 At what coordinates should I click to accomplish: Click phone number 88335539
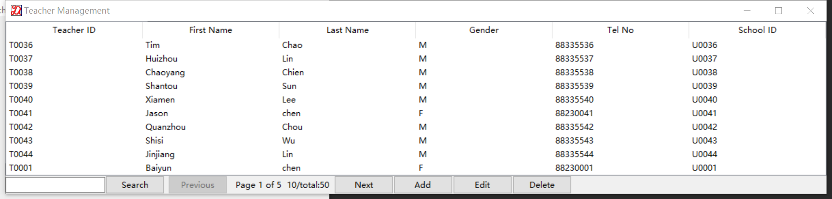(574, 86)
